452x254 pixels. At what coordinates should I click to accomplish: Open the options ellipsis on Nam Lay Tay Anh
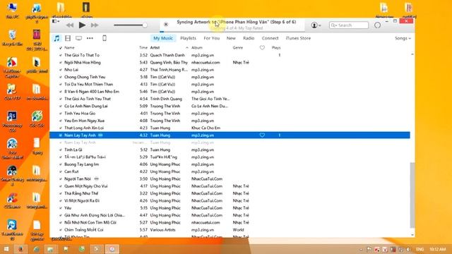coord(100,135)
